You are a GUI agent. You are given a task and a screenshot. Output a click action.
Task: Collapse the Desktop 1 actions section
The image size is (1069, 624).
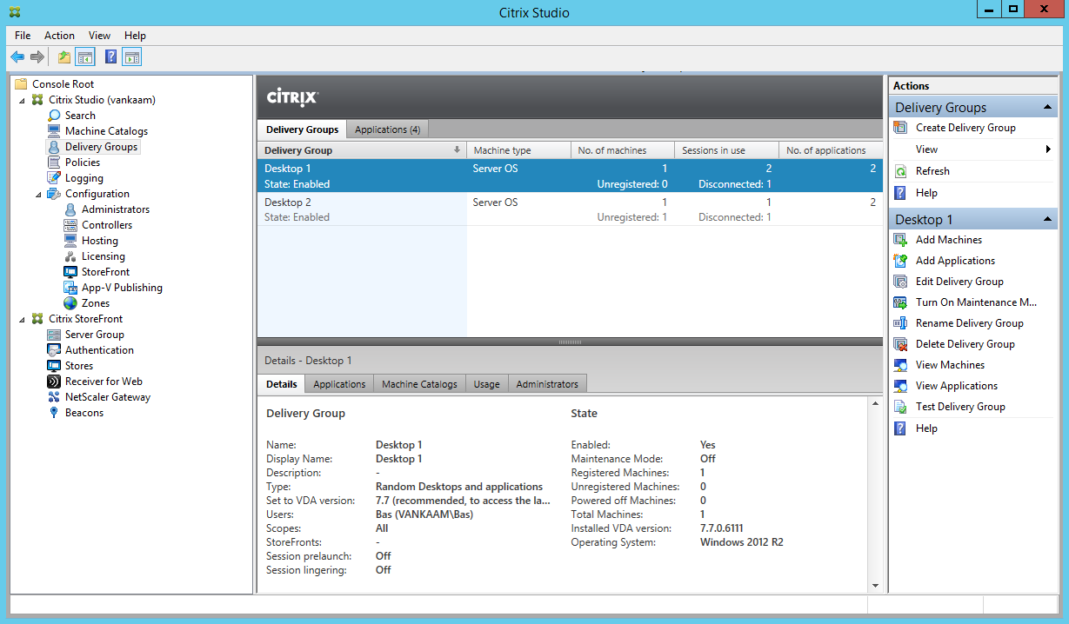[x=1048, y=220]
